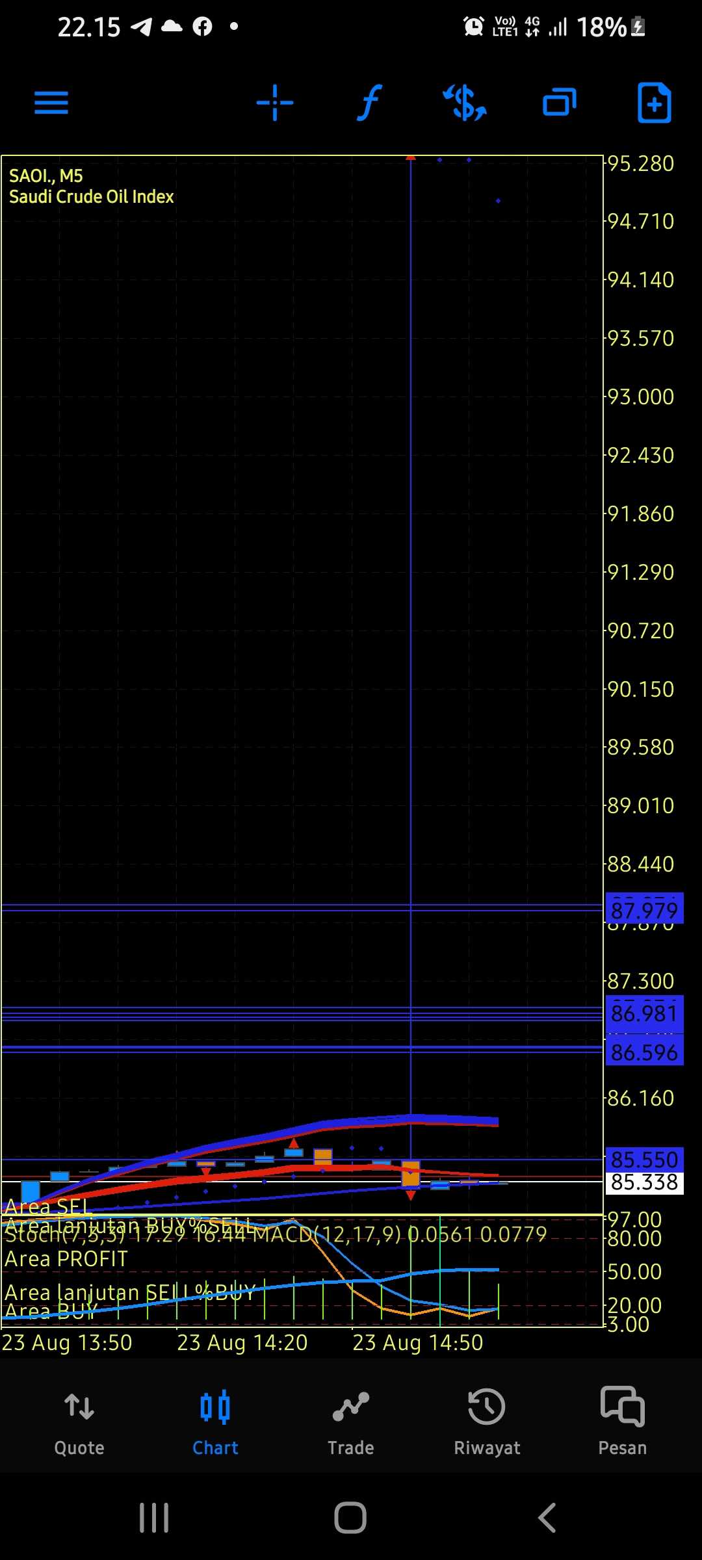Screen dimensions: 702x1560
Task: Switch to the Quote tab
Action: [79, 1421]
